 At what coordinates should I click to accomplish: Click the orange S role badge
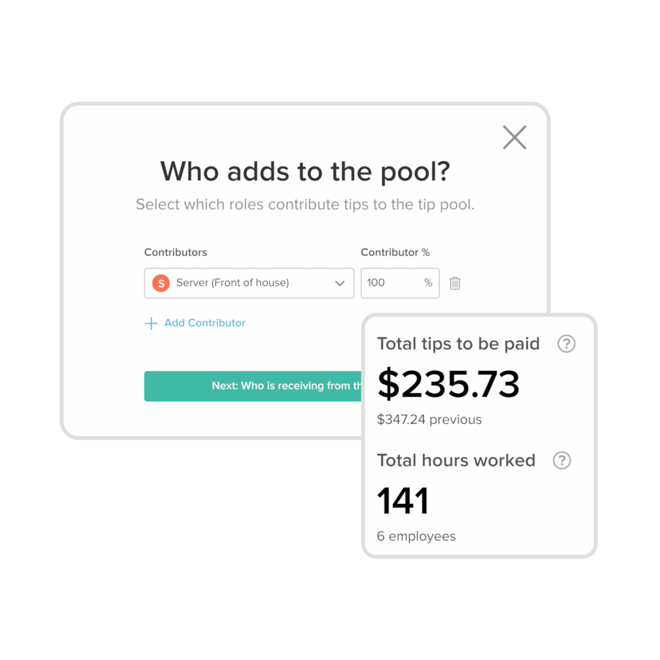click(x=161, y=282)
